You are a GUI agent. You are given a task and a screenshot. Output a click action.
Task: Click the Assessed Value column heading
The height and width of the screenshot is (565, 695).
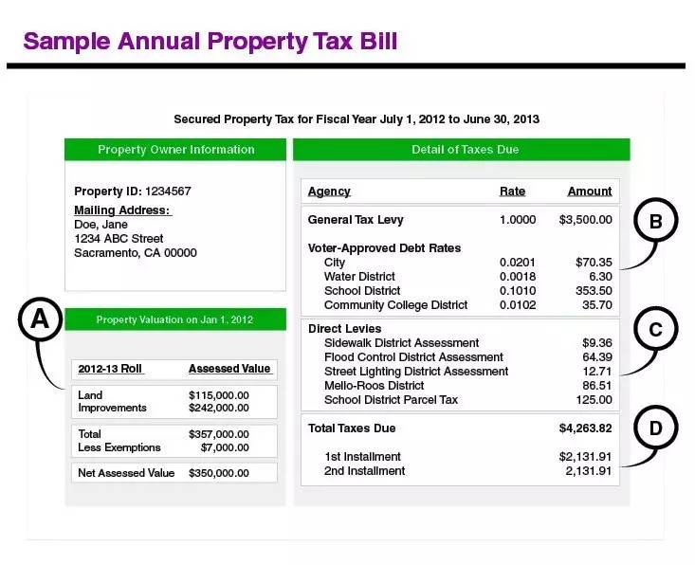point(229,369)
